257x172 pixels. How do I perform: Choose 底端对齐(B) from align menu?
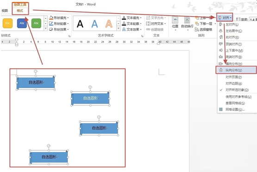237,57
